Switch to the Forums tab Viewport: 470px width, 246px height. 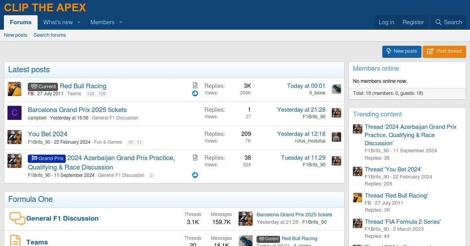[21, 22]
